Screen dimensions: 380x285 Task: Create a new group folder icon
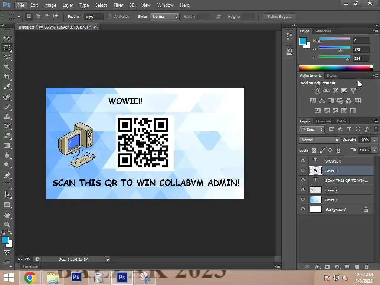coord(347,266)
